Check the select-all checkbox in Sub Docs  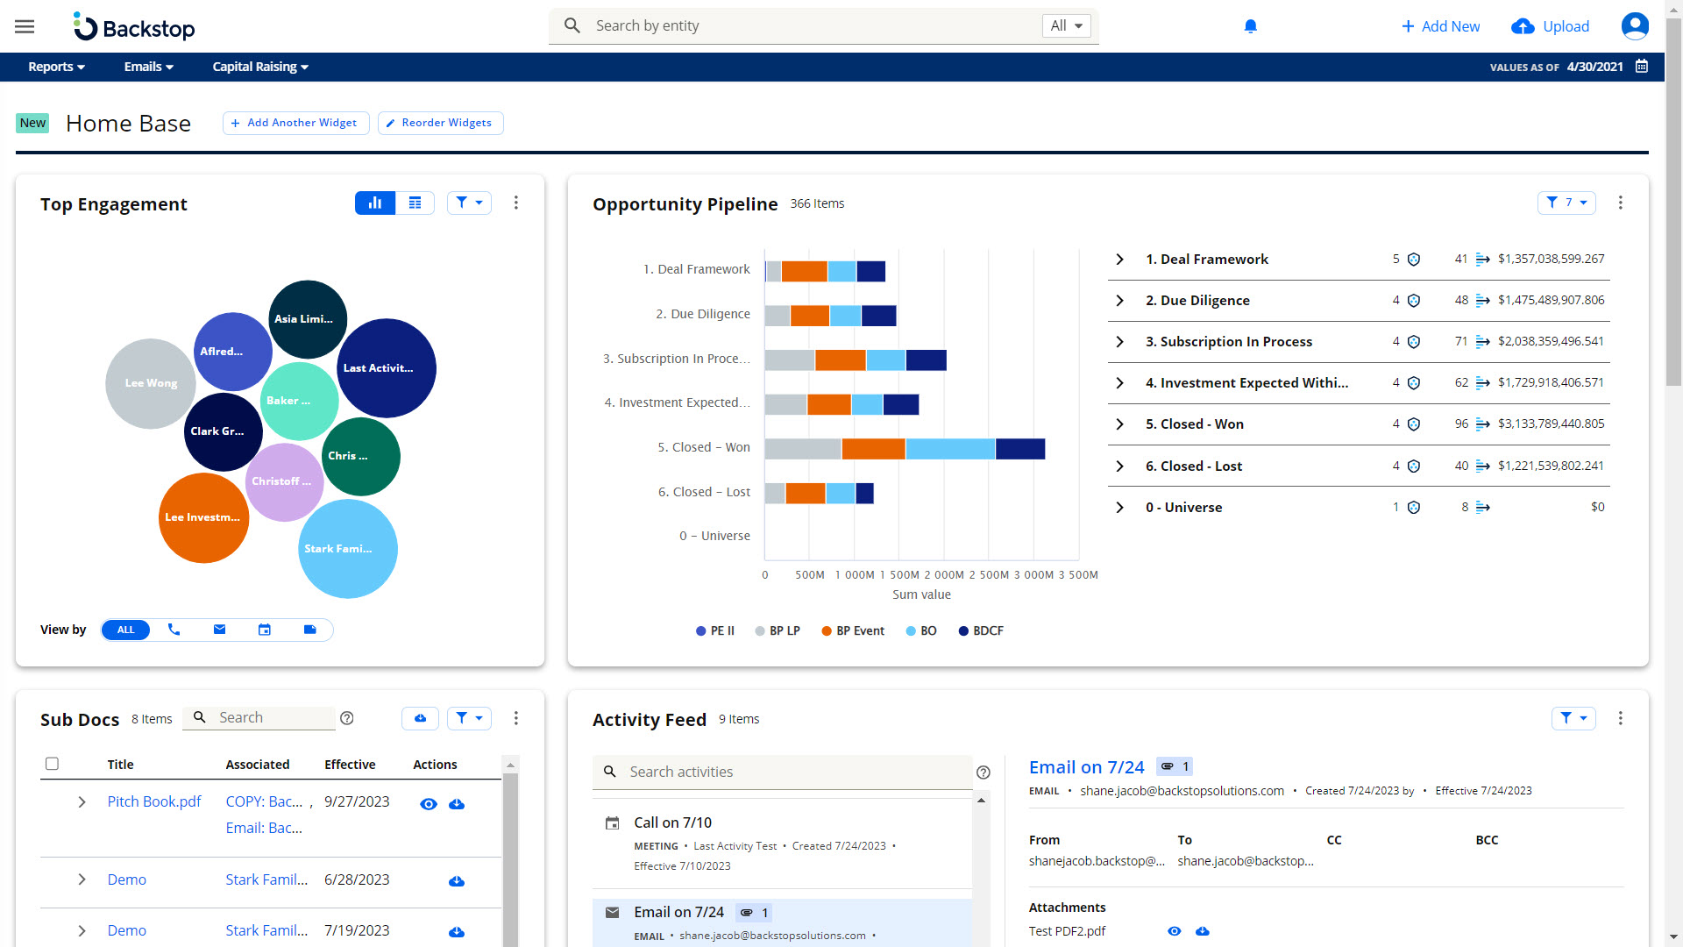pos(53,764)
